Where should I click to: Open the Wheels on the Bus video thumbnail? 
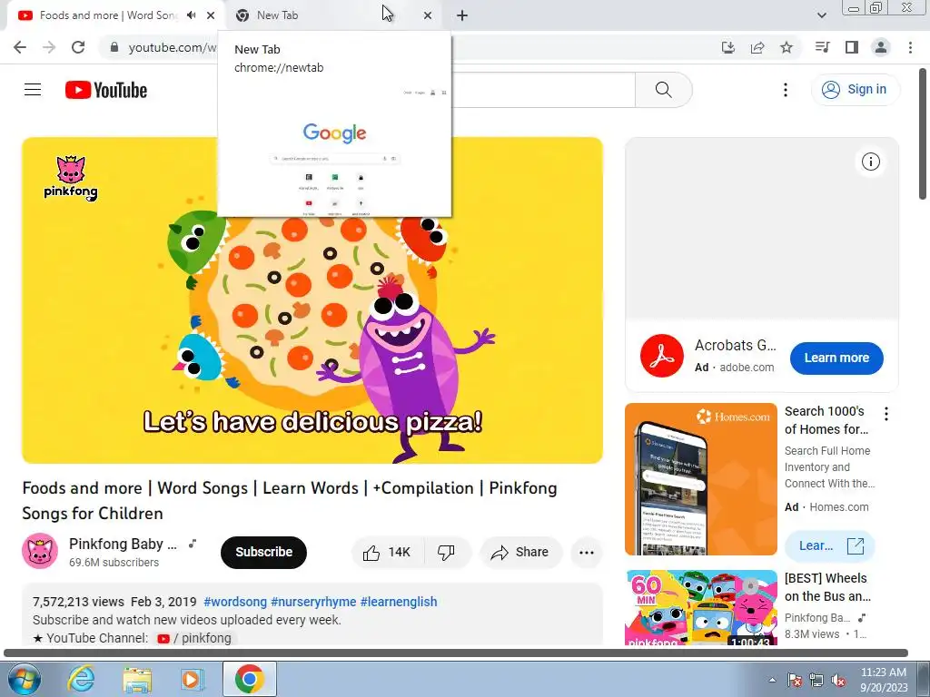701,607
